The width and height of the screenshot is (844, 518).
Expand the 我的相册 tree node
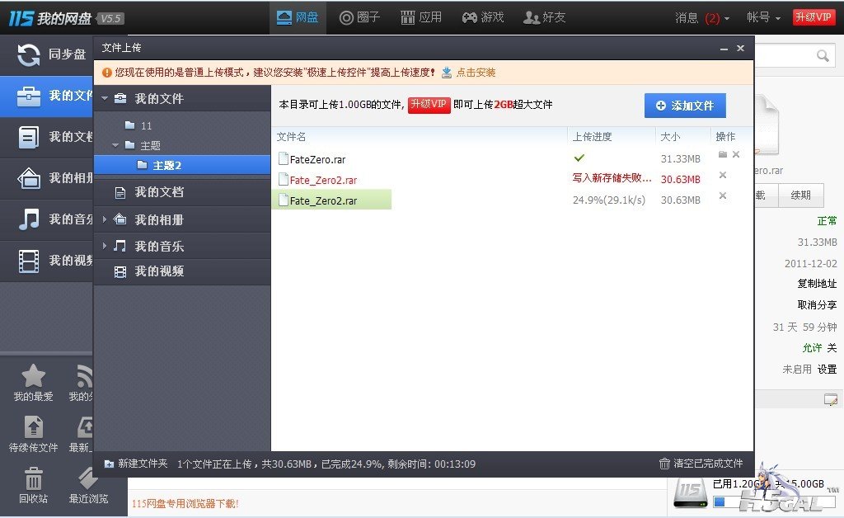click(105, 219)
